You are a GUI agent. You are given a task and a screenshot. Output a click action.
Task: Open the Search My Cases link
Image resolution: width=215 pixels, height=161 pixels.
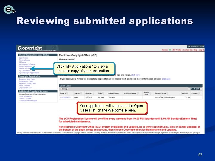click(25, 69)
